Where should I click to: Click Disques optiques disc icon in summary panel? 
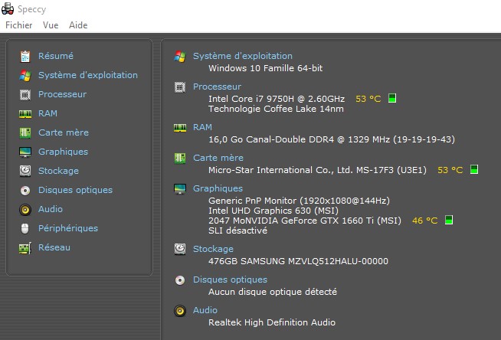180,280
